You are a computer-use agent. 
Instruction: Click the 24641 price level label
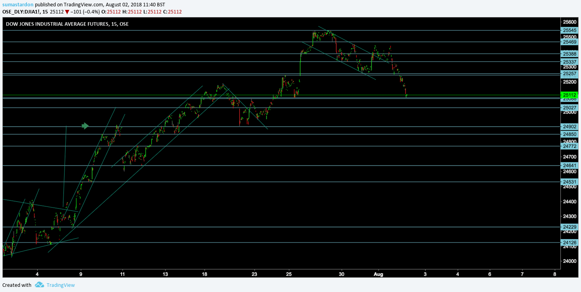(570, 166)
